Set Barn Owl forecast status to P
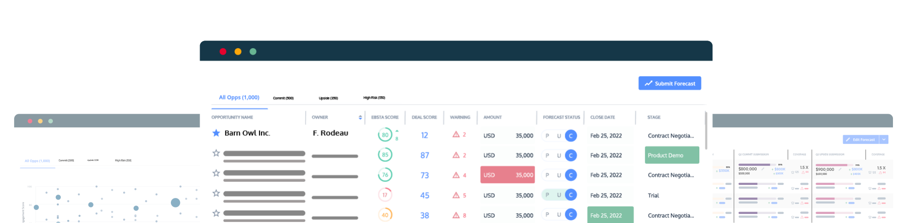 point(548,136)
